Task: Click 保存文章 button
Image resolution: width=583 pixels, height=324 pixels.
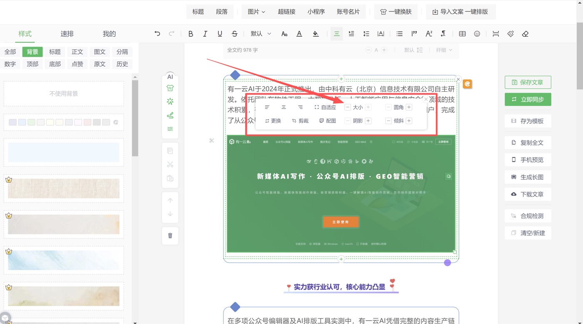Action: tap(528, 82)
